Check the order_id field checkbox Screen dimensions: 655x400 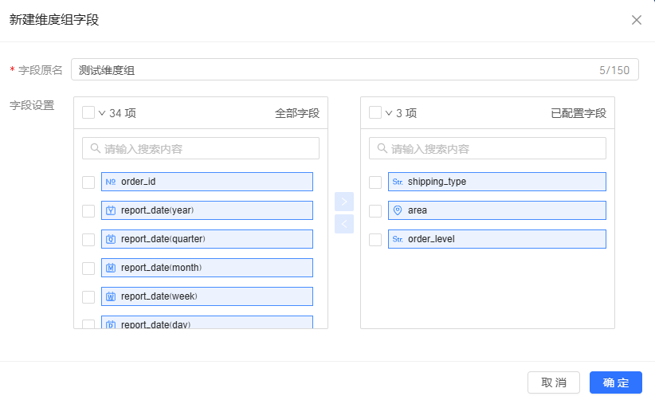click(x=88, y=182)
